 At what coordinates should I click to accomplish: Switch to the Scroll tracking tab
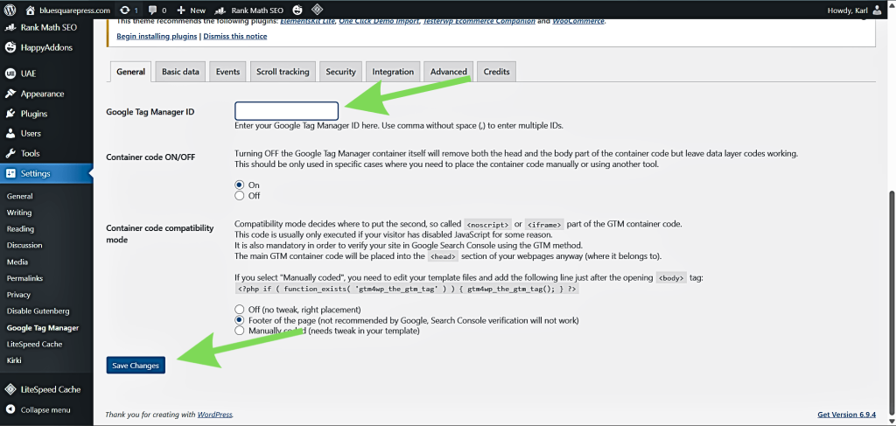[x=282, y=72]
